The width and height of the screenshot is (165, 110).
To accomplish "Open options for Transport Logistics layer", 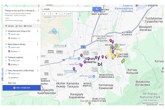I will point(38,57).
